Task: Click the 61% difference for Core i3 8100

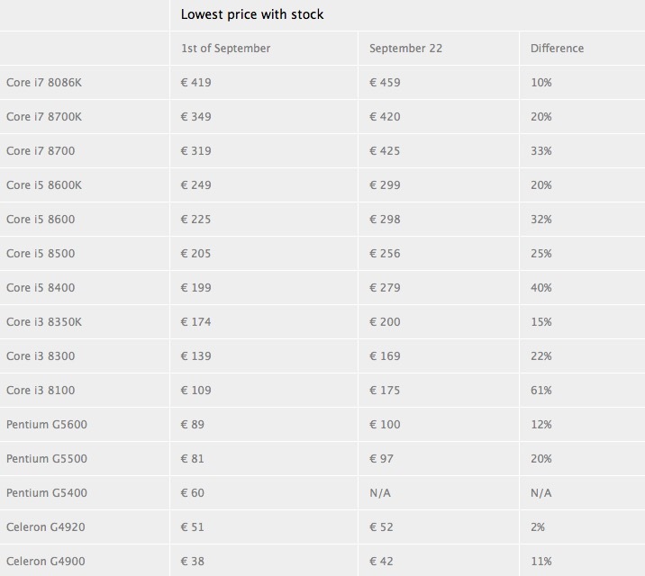Action: [541, 391]
